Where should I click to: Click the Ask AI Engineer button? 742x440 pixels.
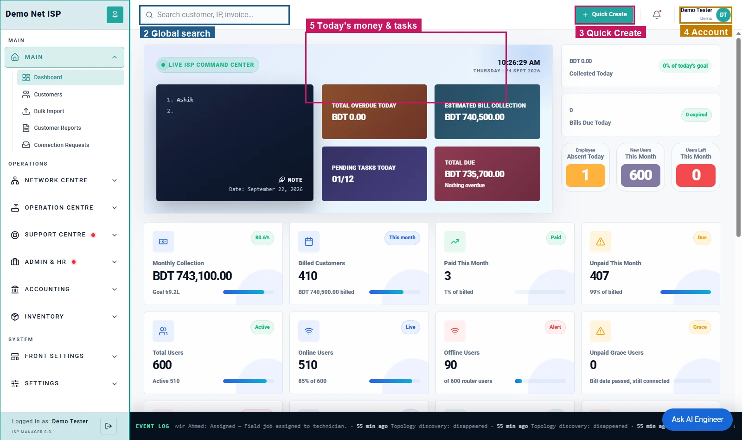(x=697, y=420)
